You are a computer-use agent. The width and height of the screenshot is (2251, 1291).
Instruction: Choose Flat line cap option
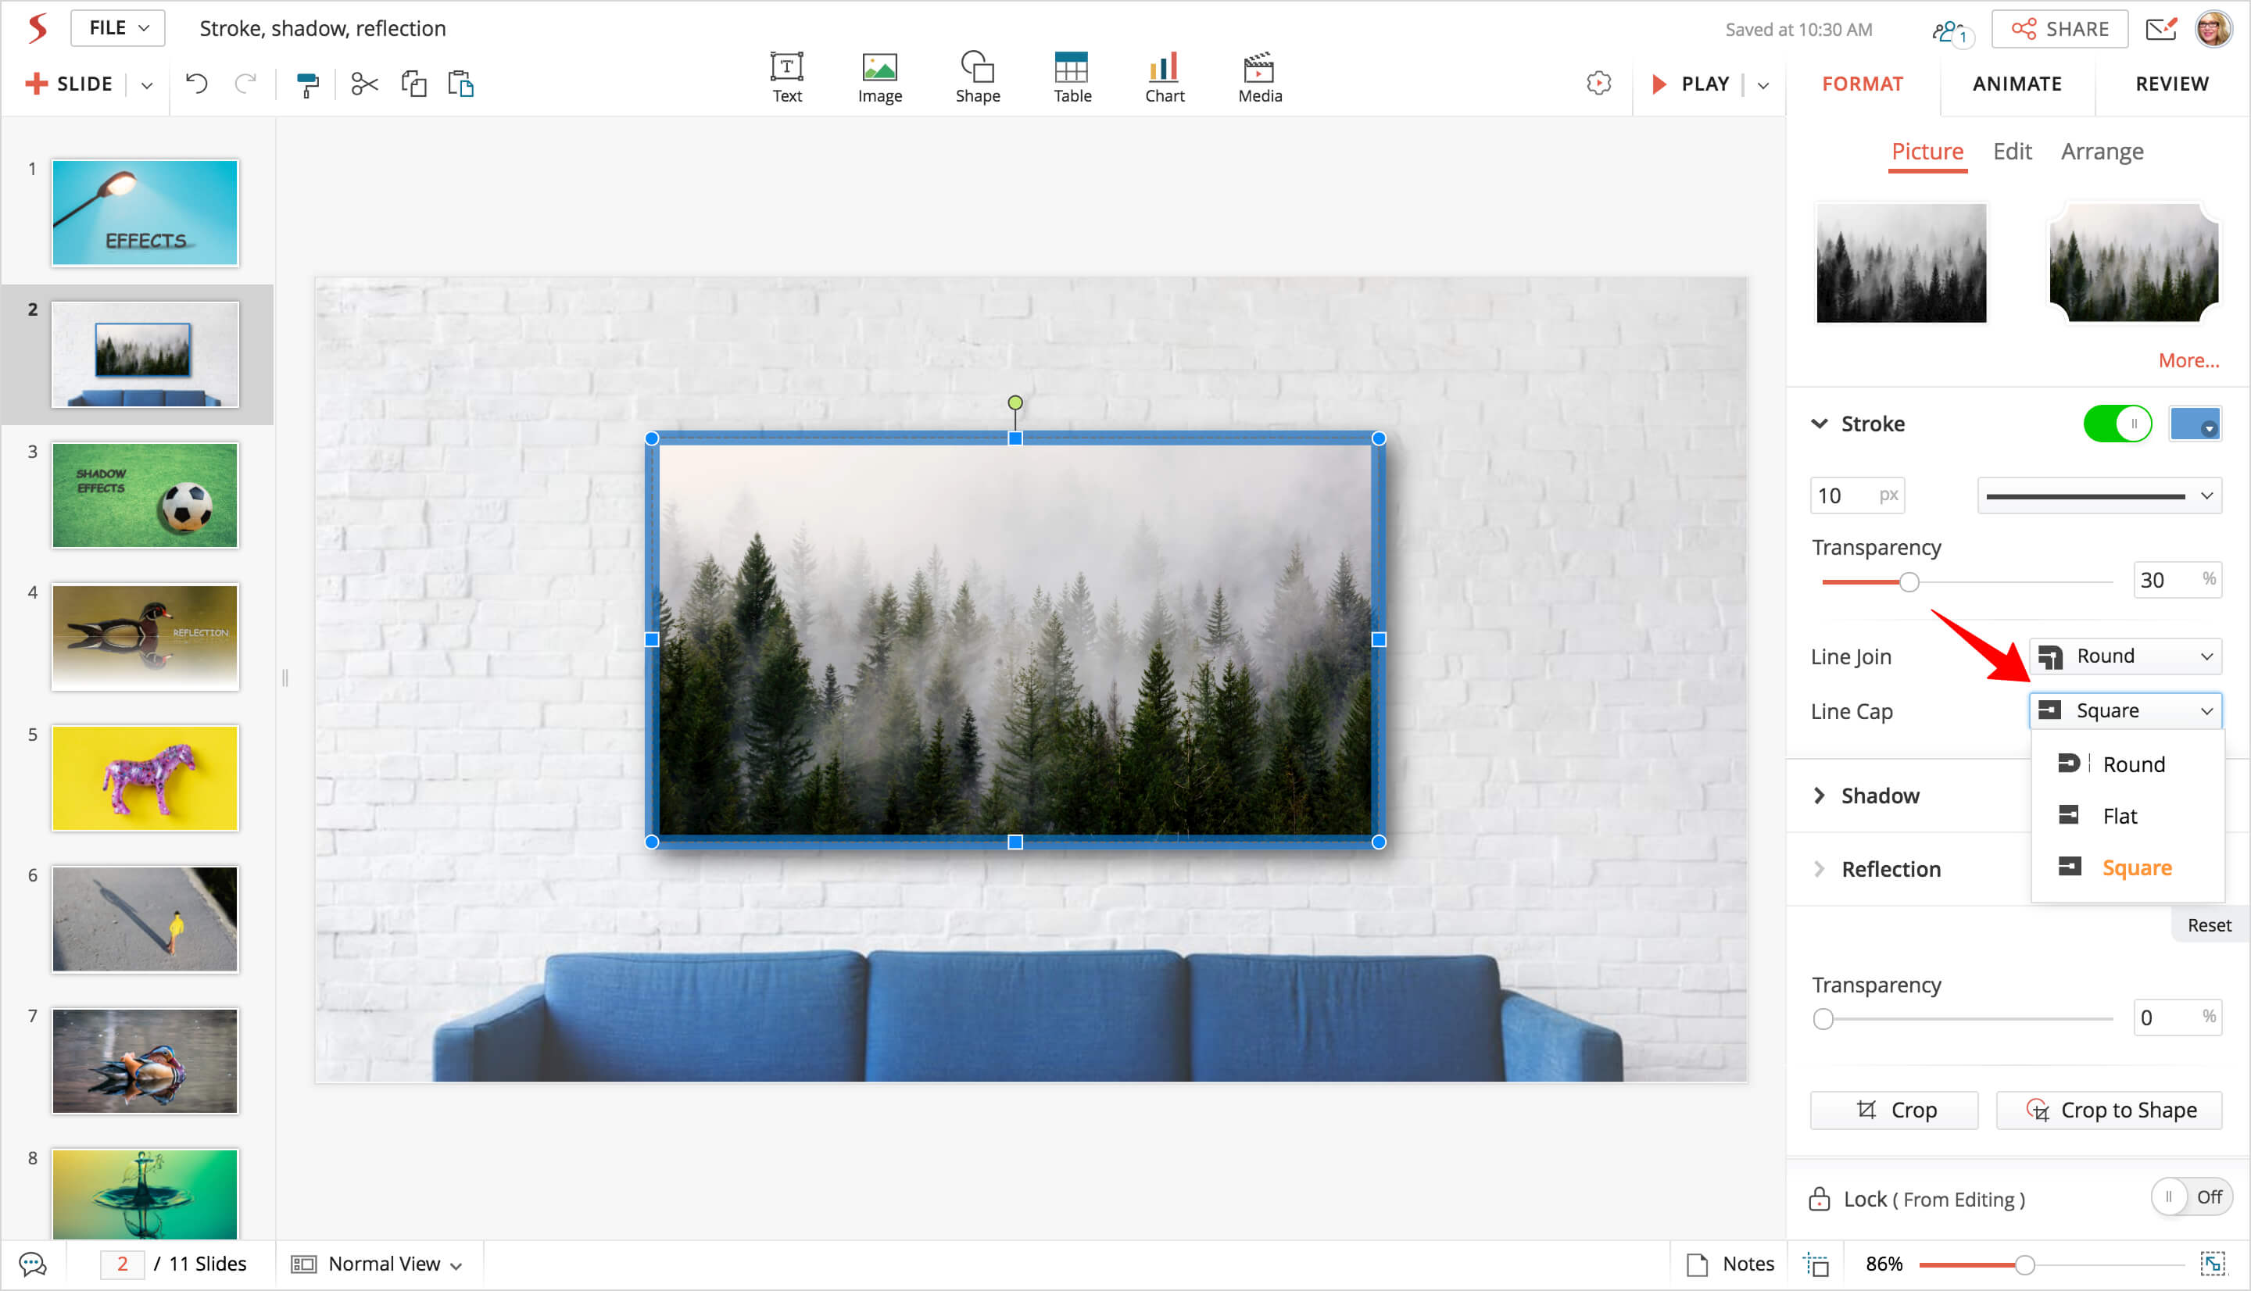[2119, 816]
